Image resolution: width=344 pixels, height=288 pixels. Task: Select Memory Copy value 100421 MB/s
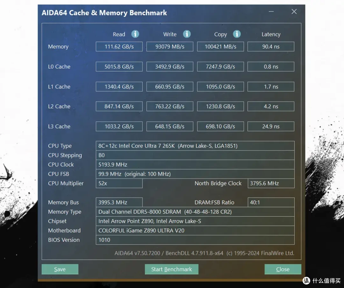[220, 47]
